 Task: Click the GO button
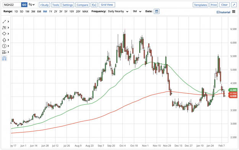[x=24, y=5]
